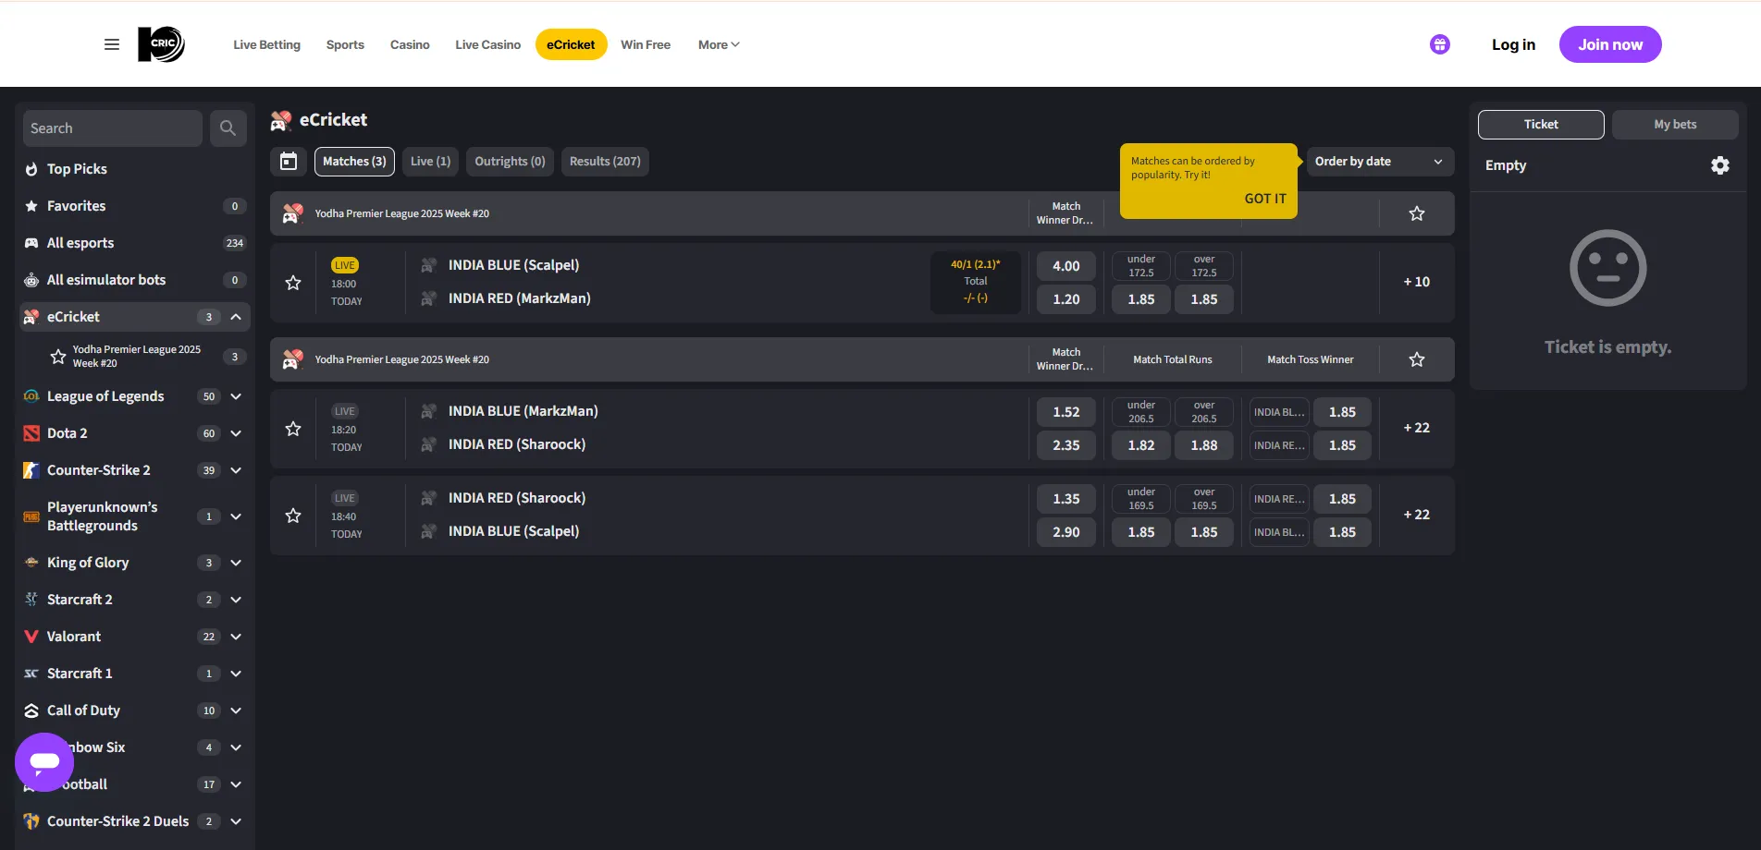Switch to My bets tab
Image resolution: width=1761 pixels, height=850 pixels.
(1675, 125)
